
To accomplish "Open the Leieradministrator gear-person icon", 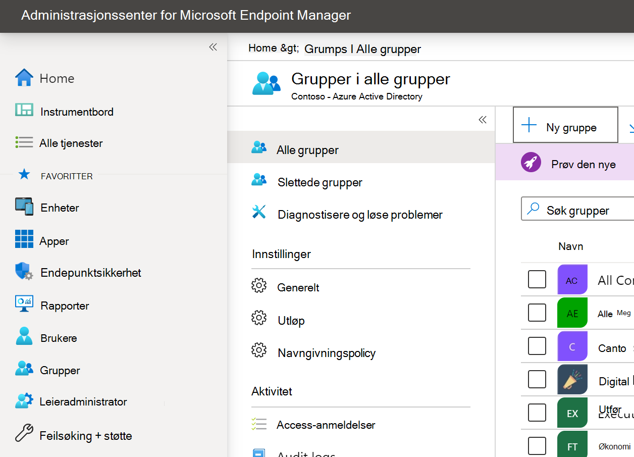I will pyautogui.click(x=24, y=401).
